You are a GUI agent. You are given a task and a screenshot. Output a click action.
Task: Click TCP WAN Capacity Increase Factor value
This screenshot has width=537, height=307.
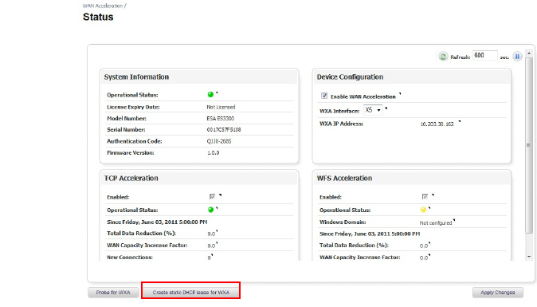(211, 246)
